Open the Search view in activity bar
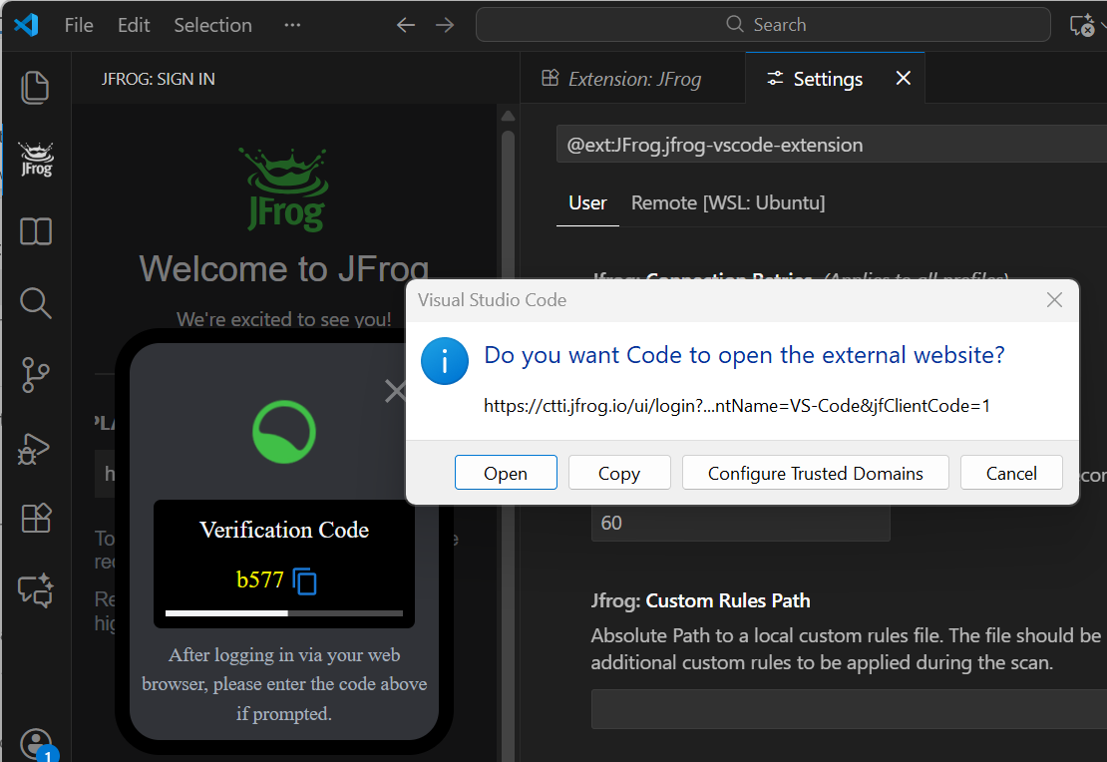Image resolution: width=1107 pixels, height=762 pixels. 35,303
